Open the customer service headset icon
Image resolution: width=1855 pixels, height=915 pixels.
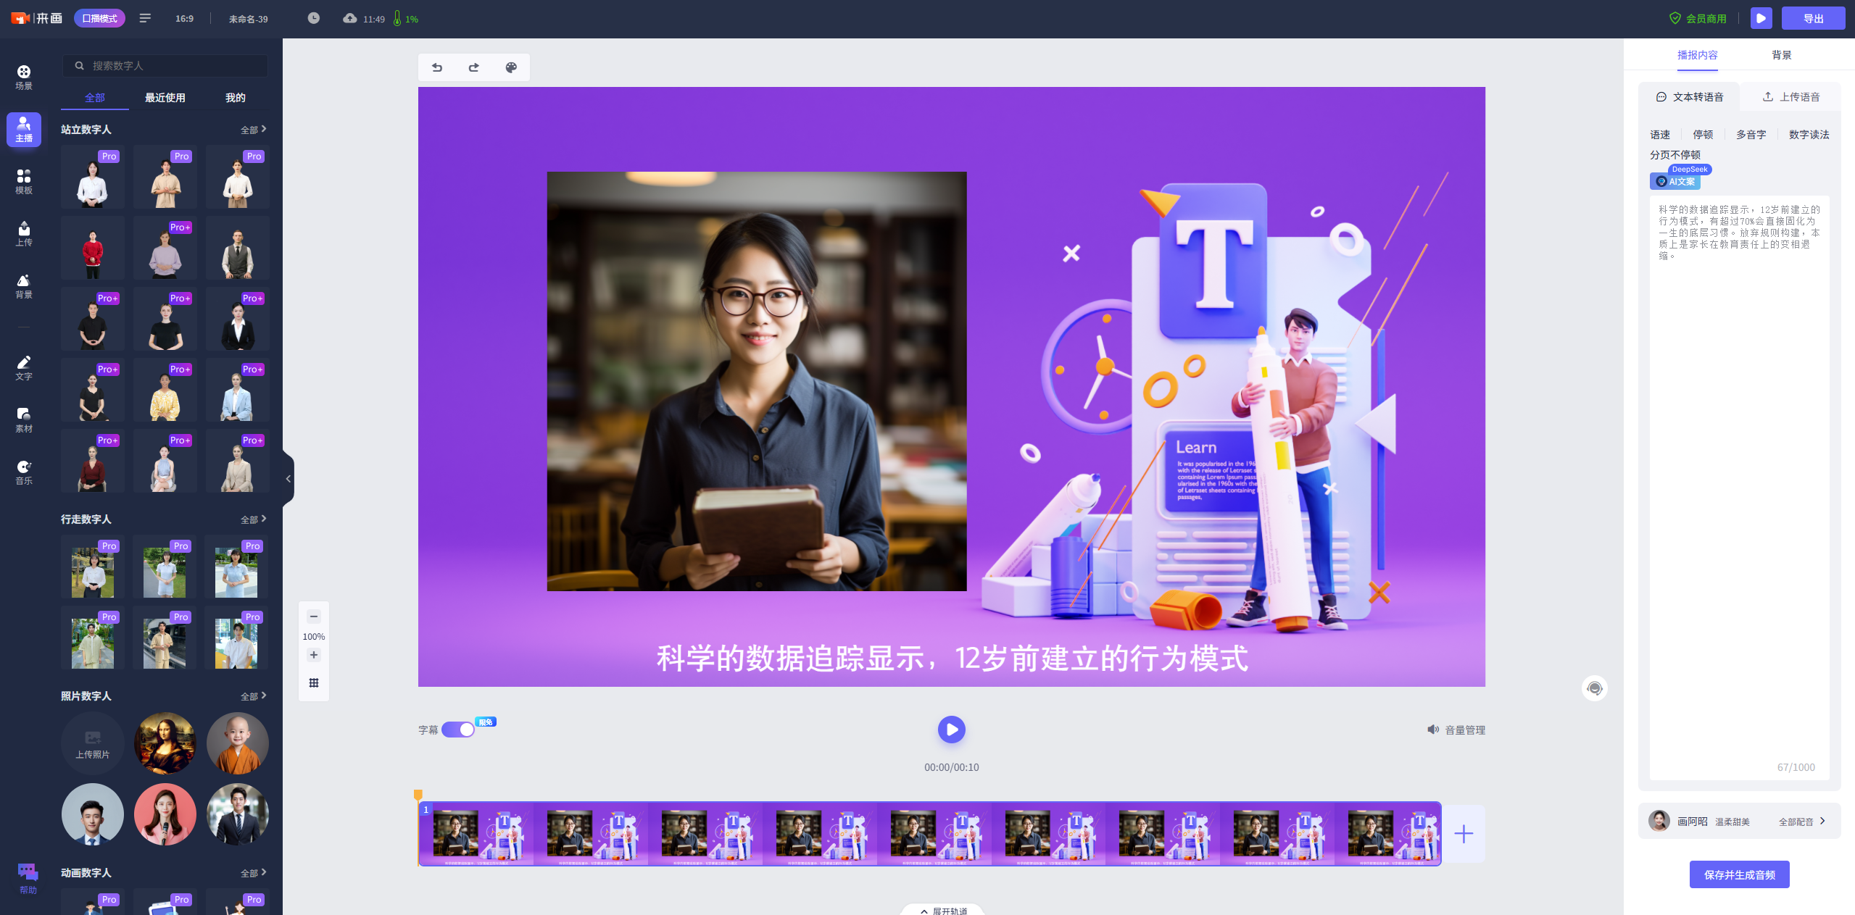[x=1595, y=688]
